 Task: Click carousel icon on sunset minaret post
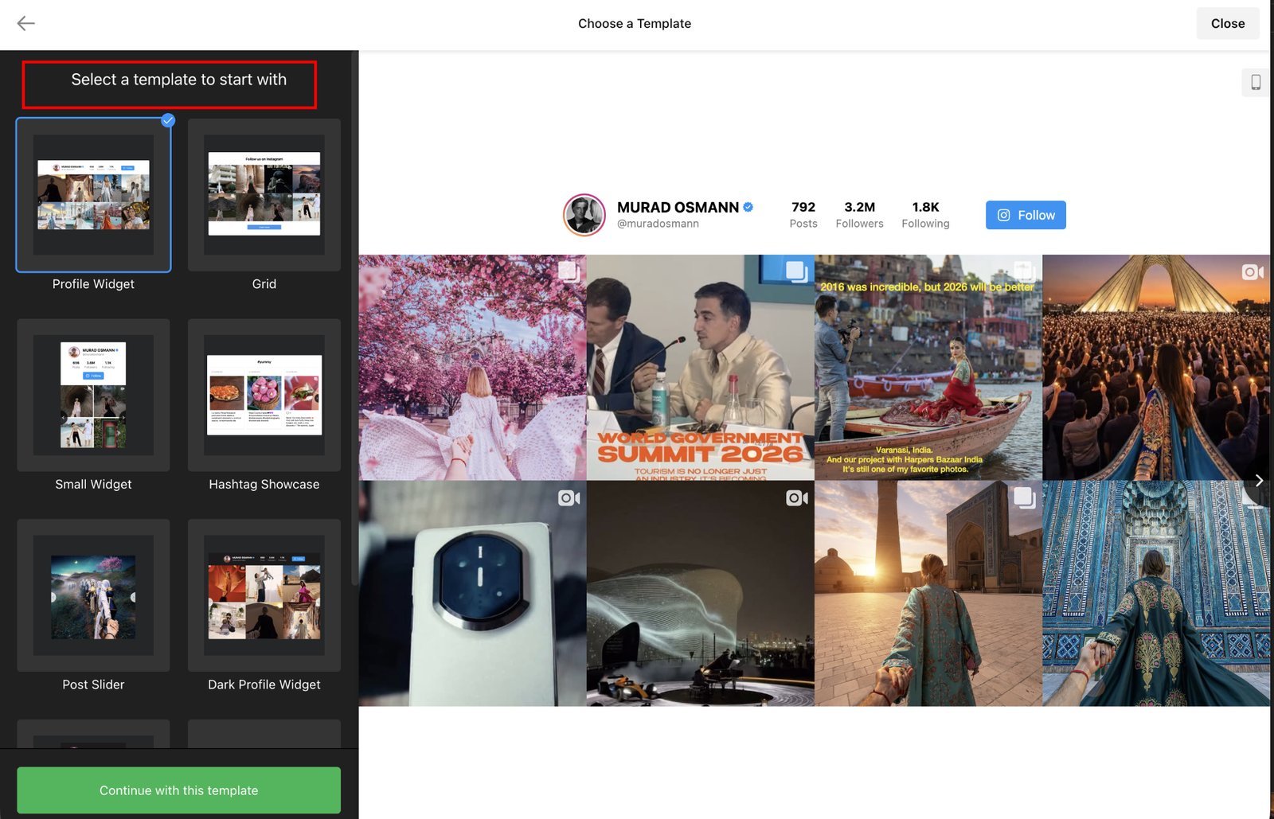[1024, 498]
